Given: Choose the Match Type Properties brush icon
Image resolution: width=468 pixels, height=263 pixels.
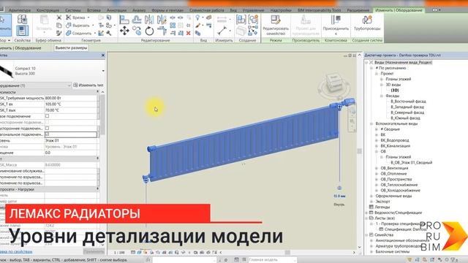Looking at the screenshot, I should (59, 33).
